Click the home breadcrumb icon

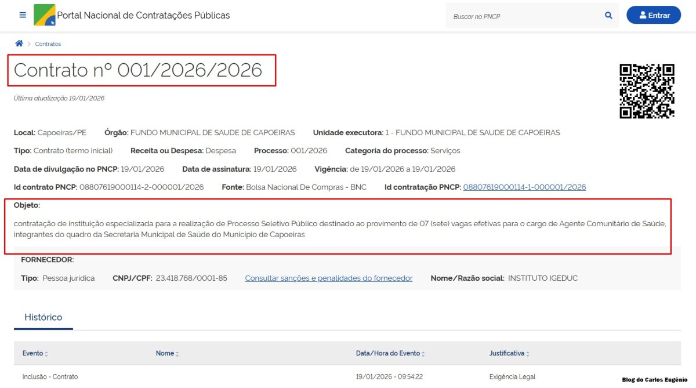[19, 43]
